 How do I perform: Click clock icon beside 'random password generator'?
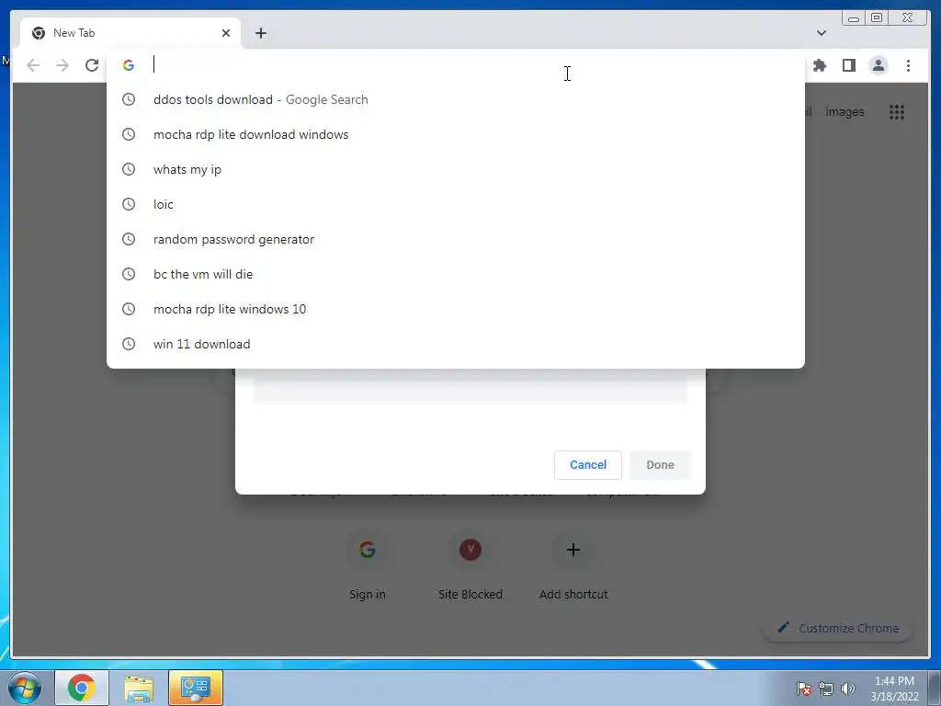point(129,239)
